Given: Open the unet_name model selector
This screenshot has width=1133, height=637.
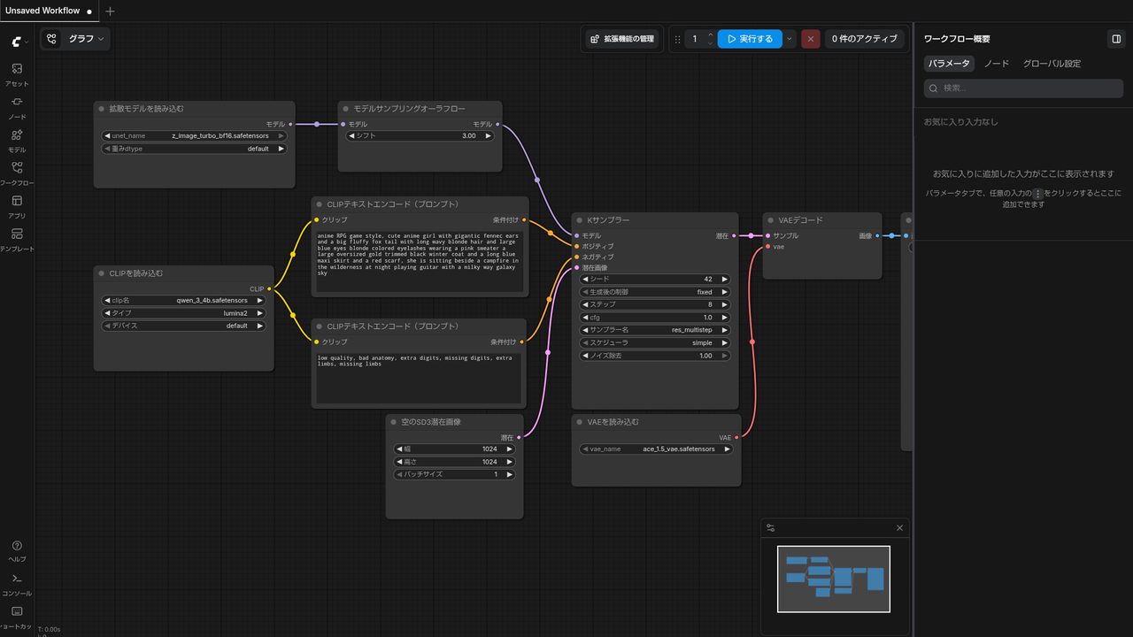Looking at the screenshot, I should click(195, 136).
